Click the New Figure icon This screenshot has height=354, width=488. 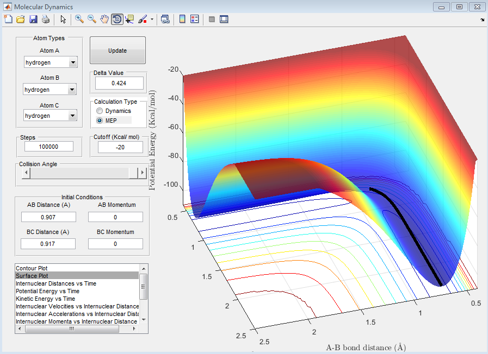pos(8,20)
